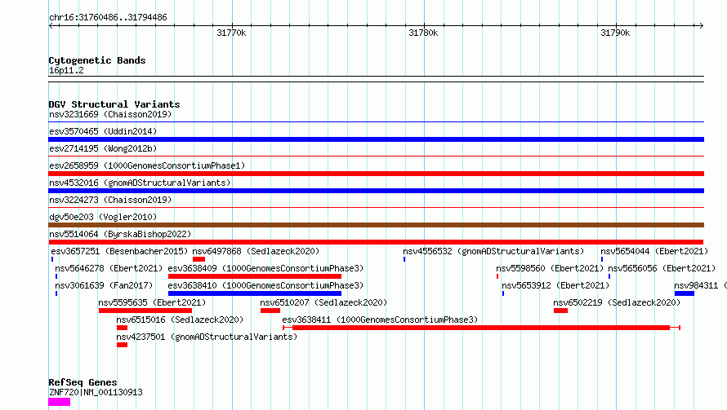Click nsv5654044 (Ebert2021) label
This screenshot has height=410, width=727.
[x=654, y=251]
